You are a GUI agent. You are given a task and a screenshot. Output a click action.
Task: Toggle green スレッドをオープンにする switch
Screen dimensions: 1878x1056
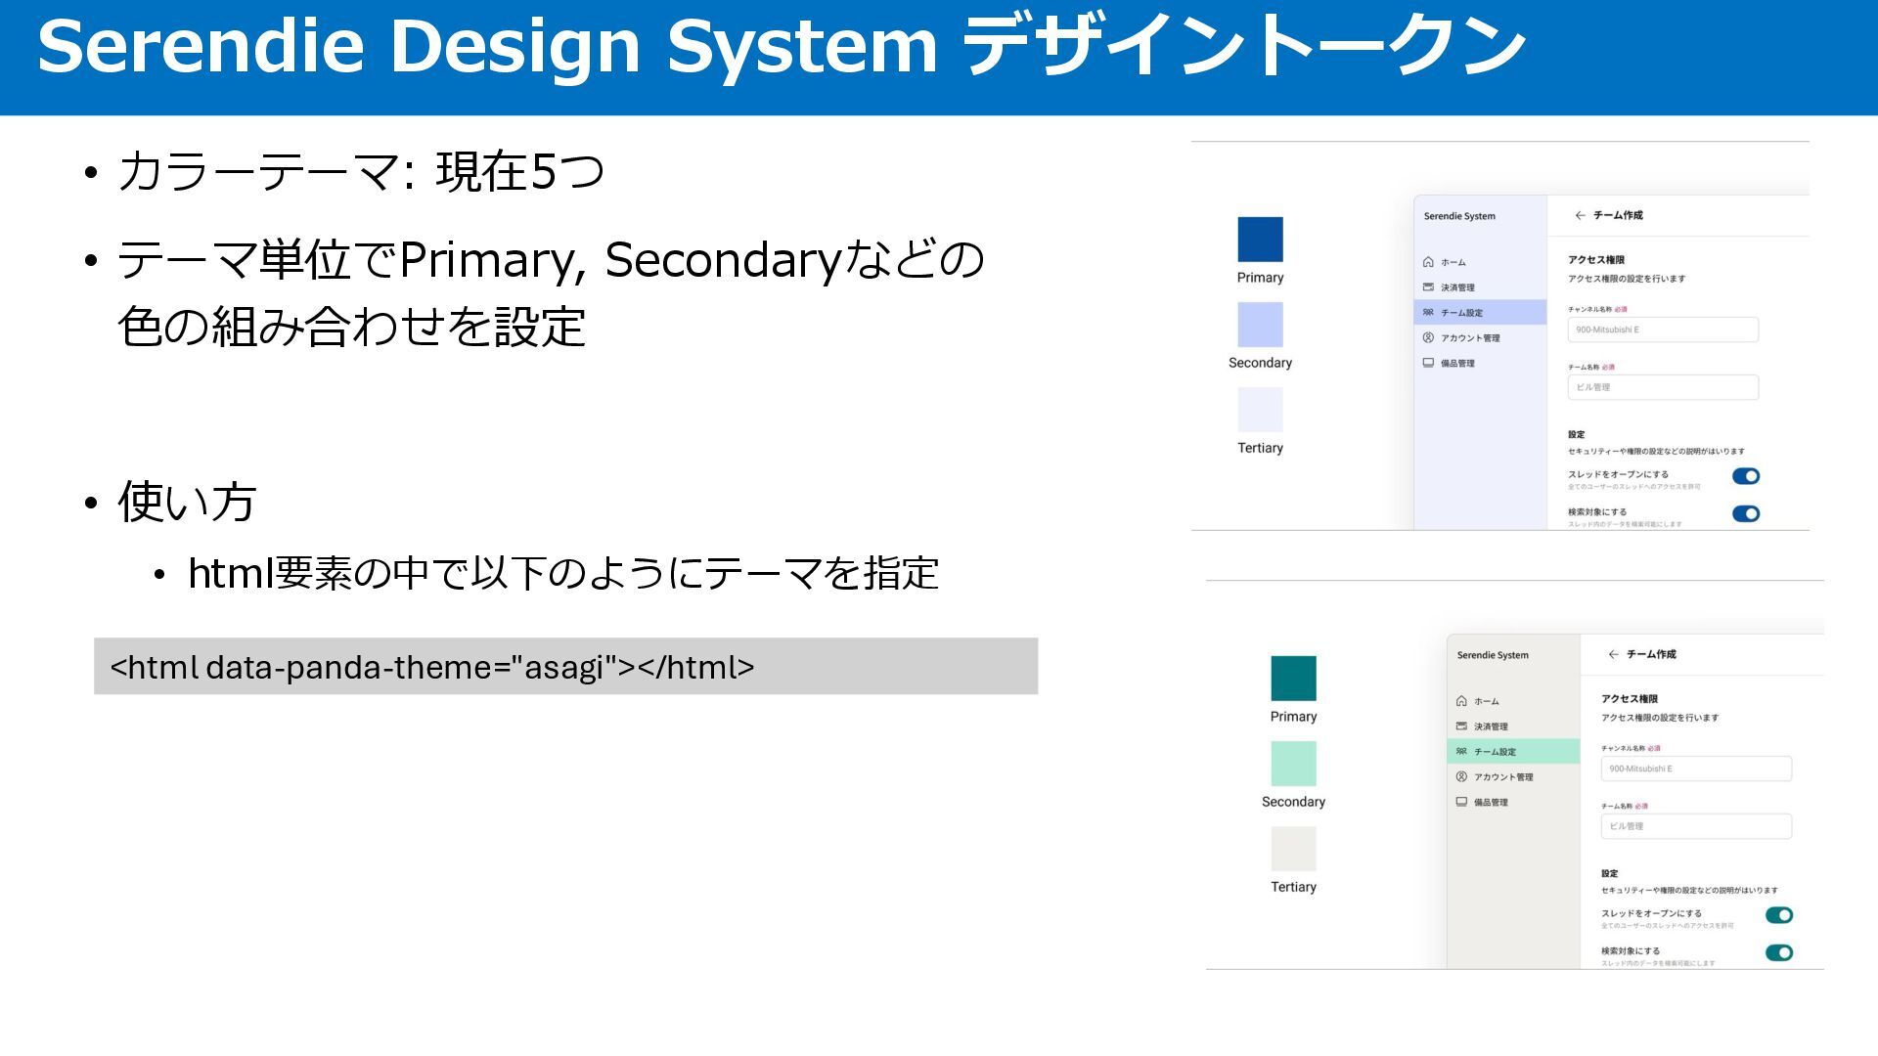point(1778,915)
